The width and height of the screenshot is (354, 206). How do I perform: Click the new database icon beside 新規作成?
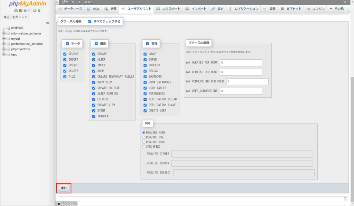tap(8, 28)
